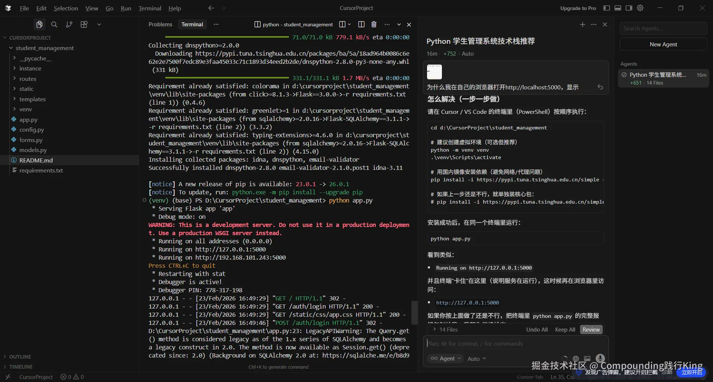Click Keep All changes
713x382 pixels.
[565, 329]
